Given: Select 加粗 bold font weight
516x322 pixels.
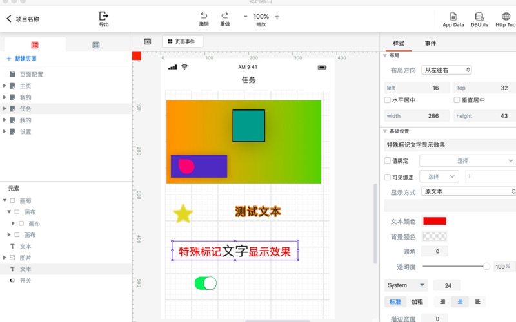Looking at the screenshot, I should (417, 301).
